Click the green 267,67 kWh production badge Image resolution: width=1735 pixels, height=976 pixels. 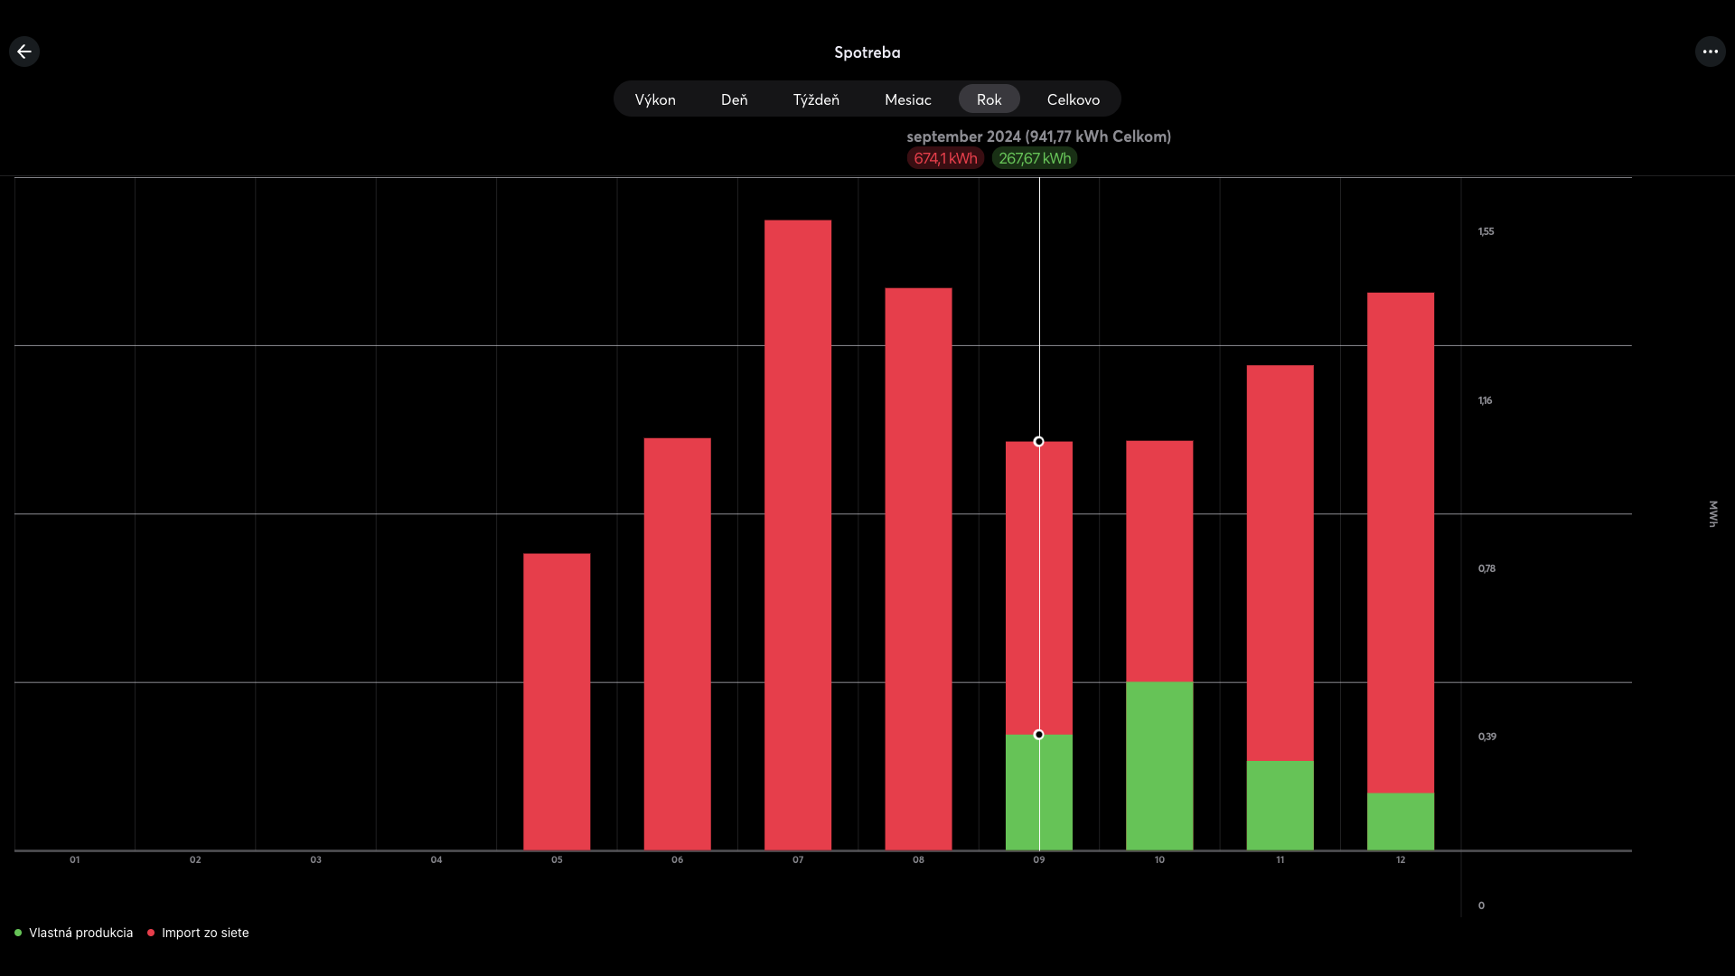[1035, 158]
